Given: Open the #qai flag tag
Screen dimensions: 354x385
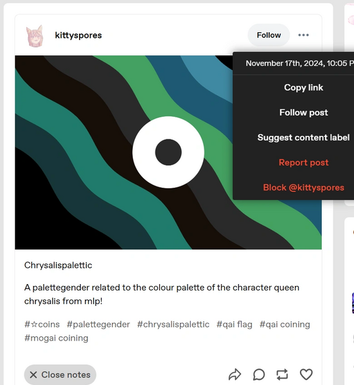Looking at the screenshot, I should point(235,325).
